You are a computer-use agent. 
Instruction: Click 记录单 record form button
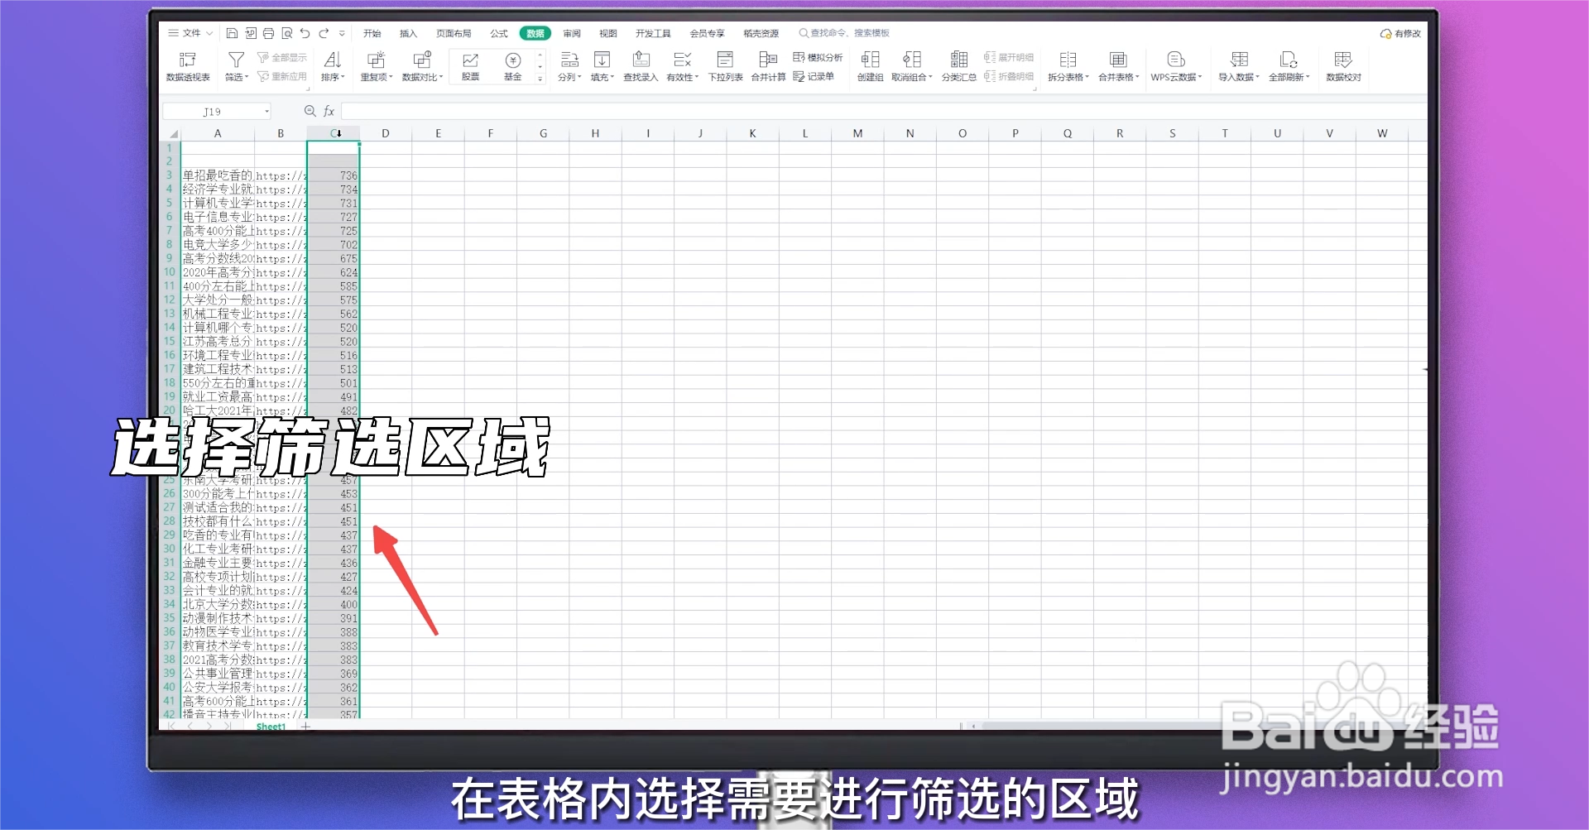click(814, 76)
